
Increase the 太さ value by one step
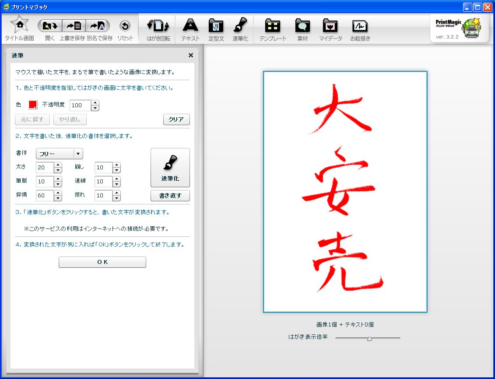pos(58,165)
